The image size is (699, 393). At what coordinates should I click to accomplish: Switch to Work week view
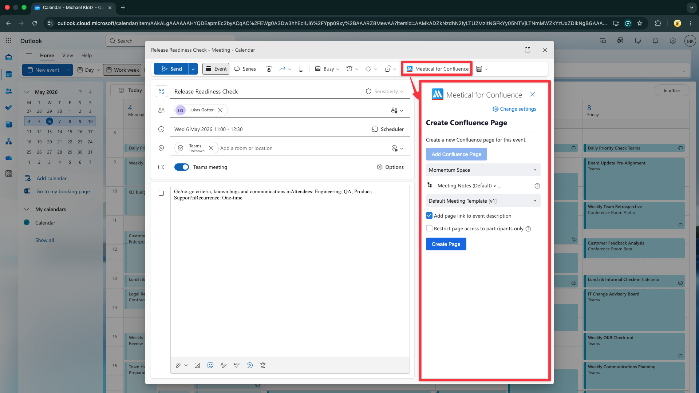tap(123, 70)
